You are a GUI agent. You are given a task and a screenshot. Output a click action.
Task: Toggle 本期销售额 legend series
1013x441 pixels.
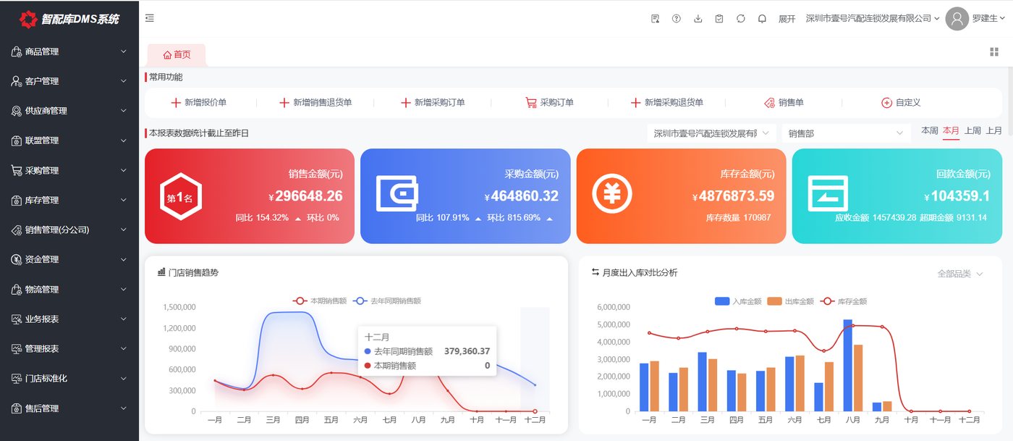(x=319, y=301)
